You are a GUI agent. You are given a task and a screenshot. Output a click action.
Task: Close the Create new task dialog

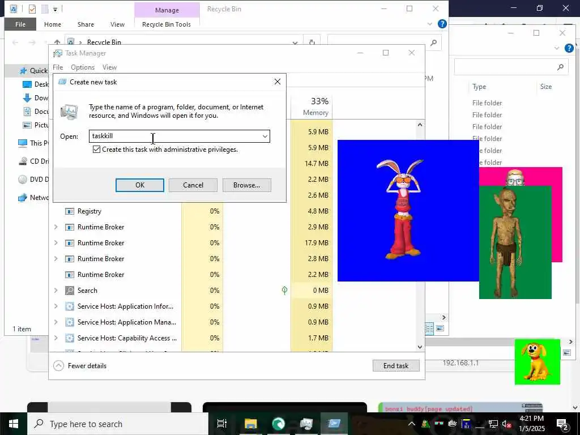278,82
